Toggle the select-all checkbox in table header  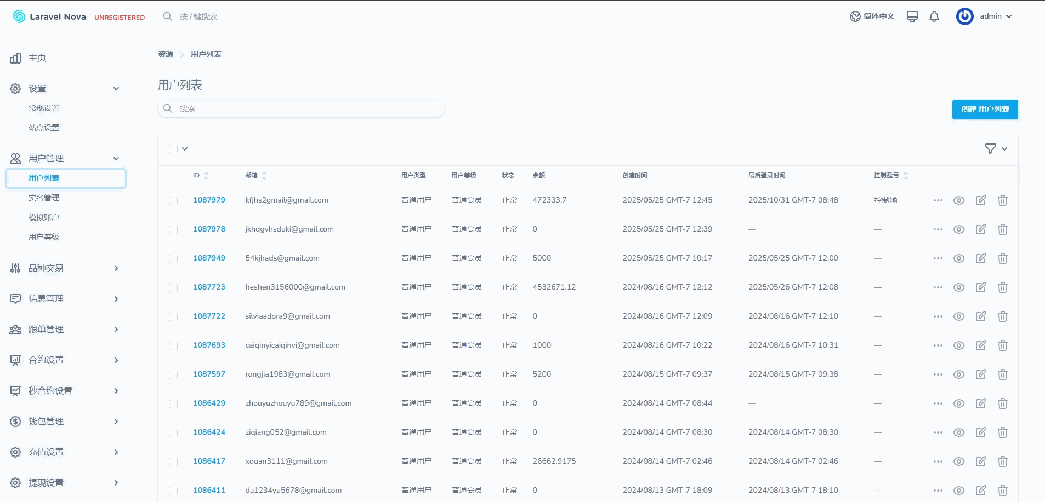click(173, 149)
